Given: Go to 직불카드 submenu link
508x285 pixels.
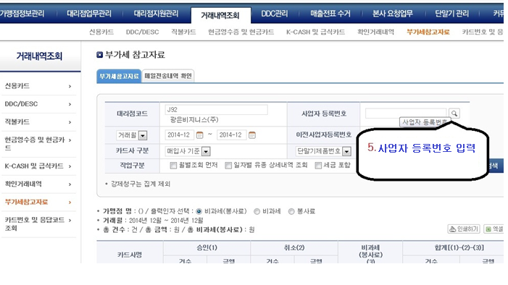Looking at the screenshot, I should point(183,32).
